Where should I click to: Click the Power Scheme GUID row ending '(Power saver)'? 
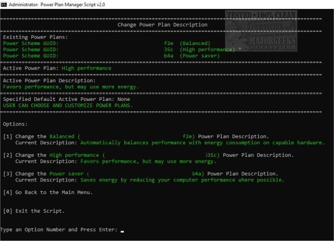click(111, 56)
